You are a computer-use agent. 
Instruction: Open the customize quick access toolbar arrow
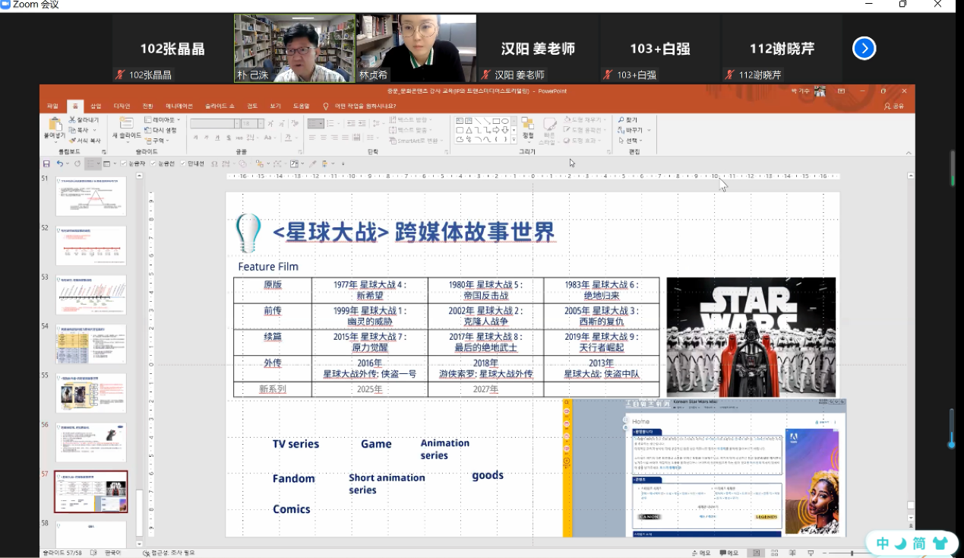point(343,163)
